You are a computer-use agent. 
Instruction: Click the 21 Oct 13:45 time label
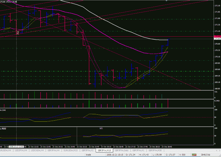click(45, 147)
